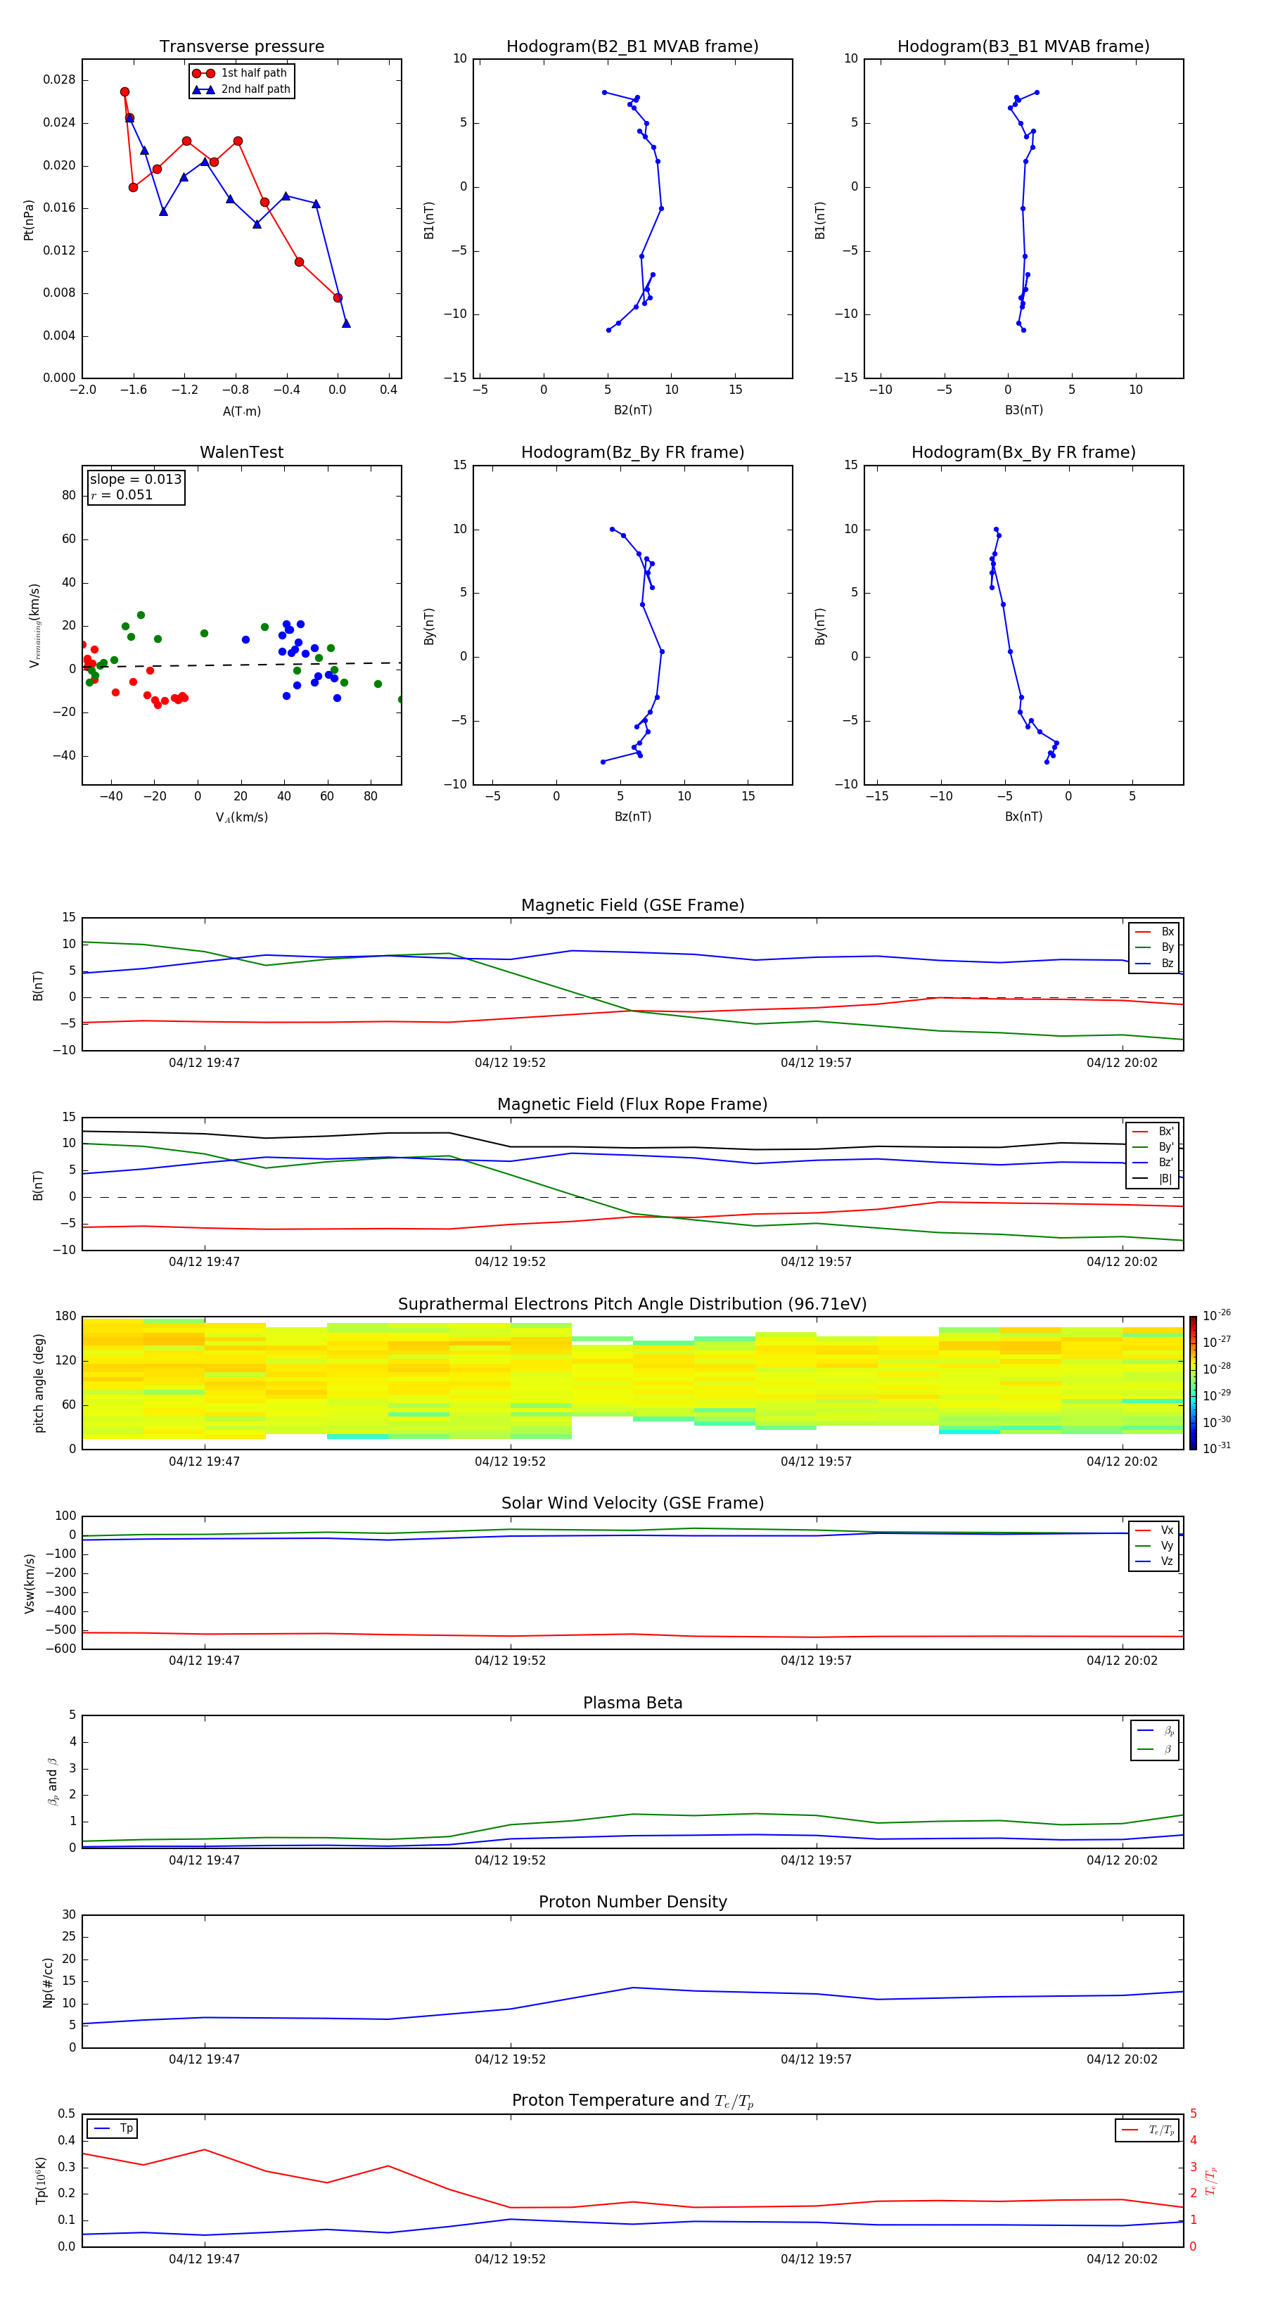Click 'Bx(nT)' x-axis label

1023,817
